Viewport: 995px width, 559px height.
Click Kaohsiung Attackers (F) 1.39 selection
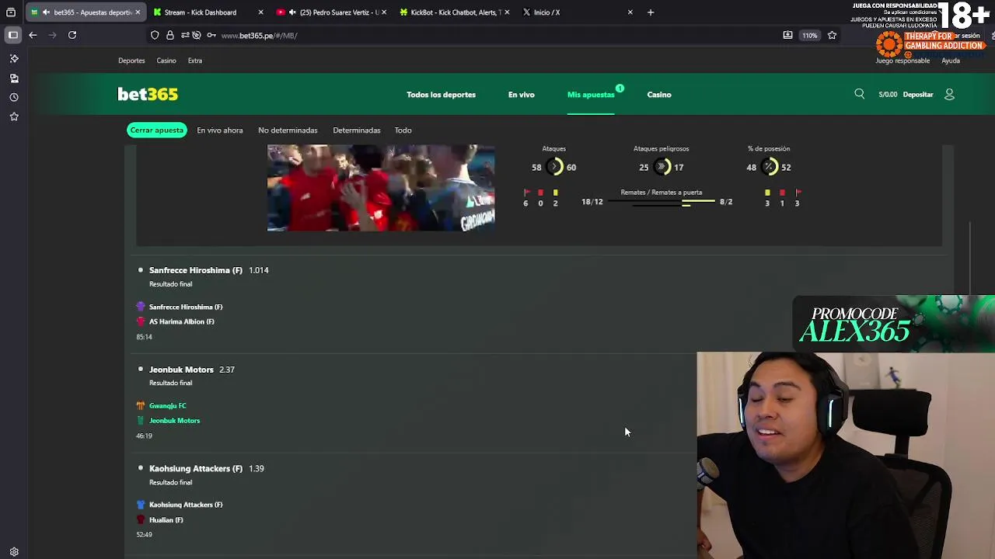(206, 468)
